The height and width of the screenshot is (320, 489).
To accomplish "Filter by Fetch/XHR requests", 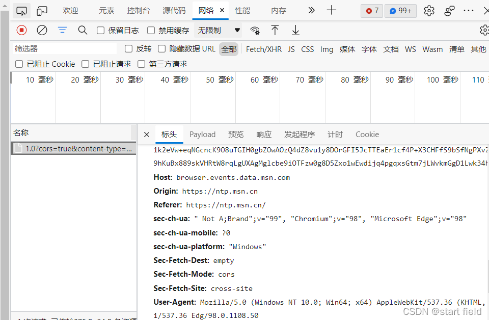I will tap(263, 49).
